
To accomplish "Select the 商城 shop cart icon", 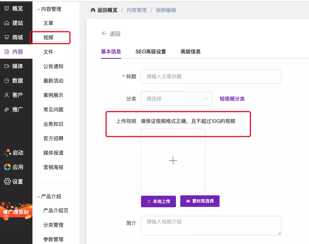I will click(x=6, y=37).
